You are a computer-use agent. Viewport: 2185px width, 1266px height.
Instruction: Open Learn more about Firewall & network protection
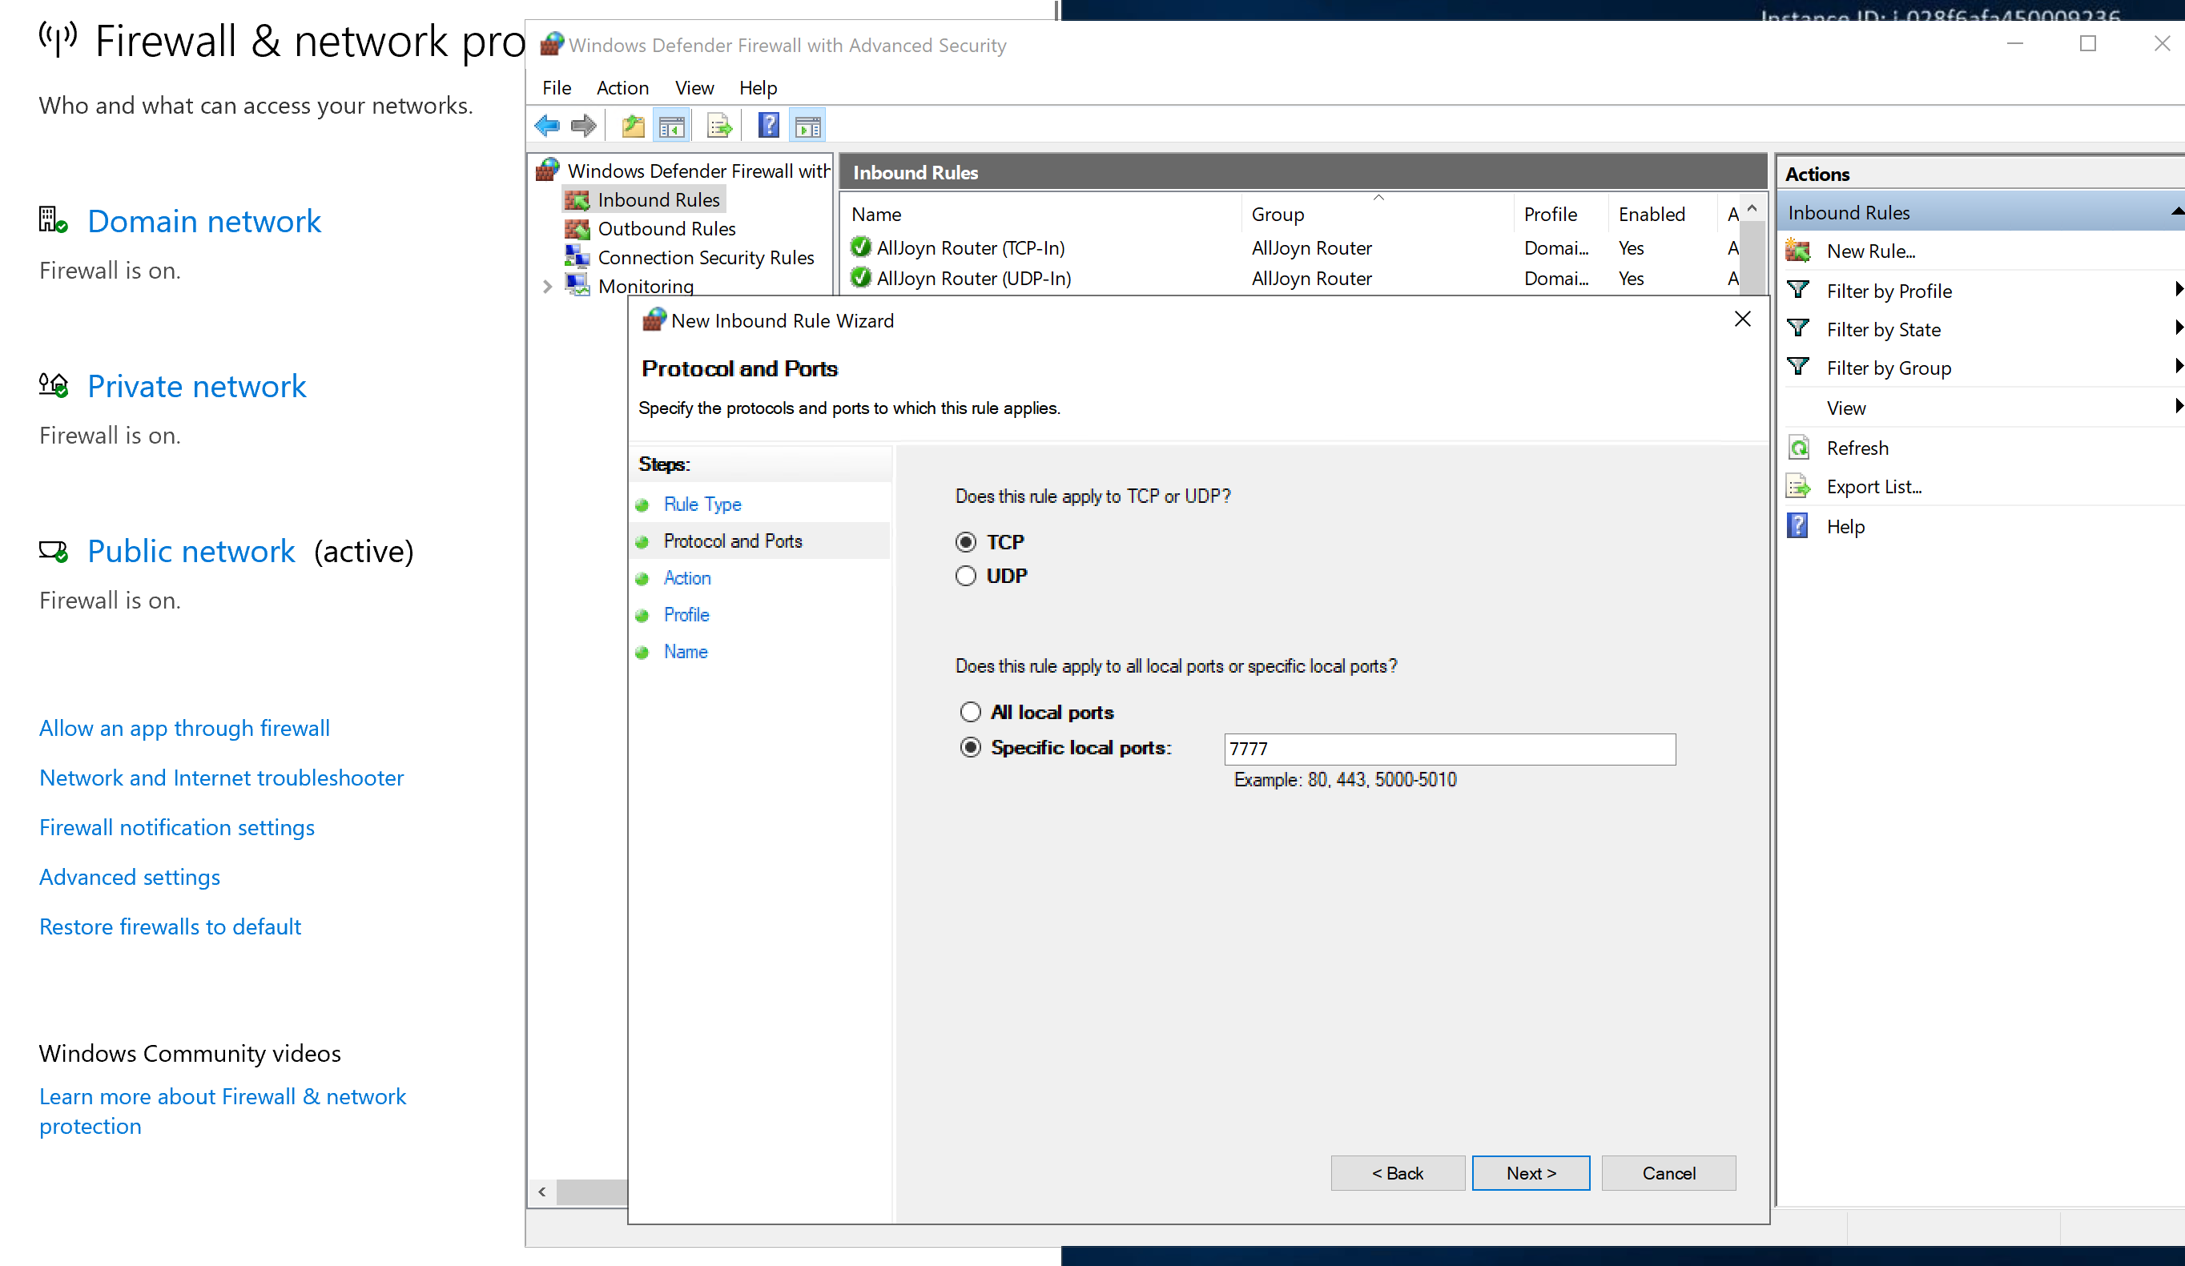tap(222, 1111)
